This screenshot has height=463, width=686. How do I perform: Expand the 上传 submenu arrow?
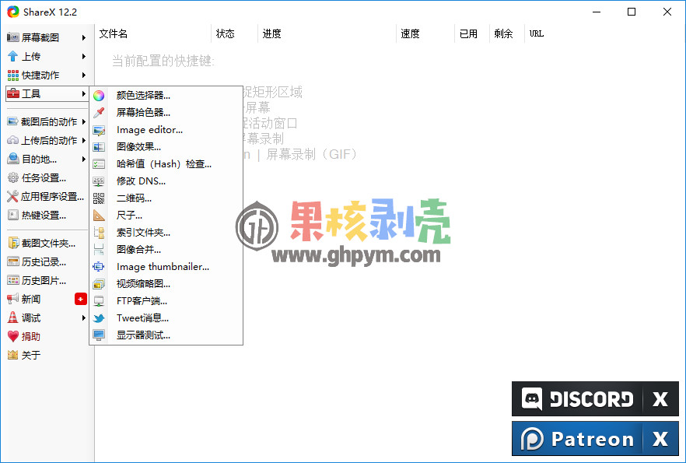tap(83, 57)
